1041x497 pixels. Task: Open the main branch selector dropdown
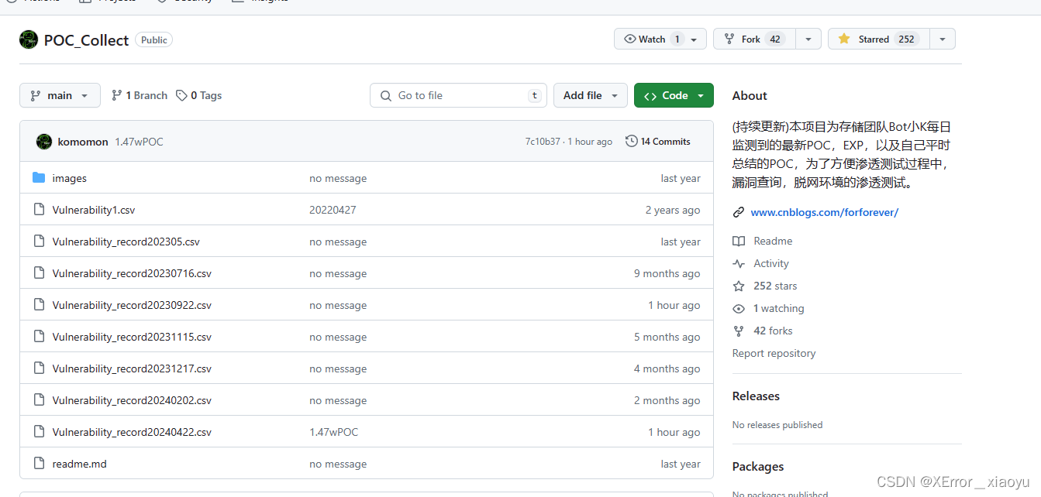click(60, 95)
